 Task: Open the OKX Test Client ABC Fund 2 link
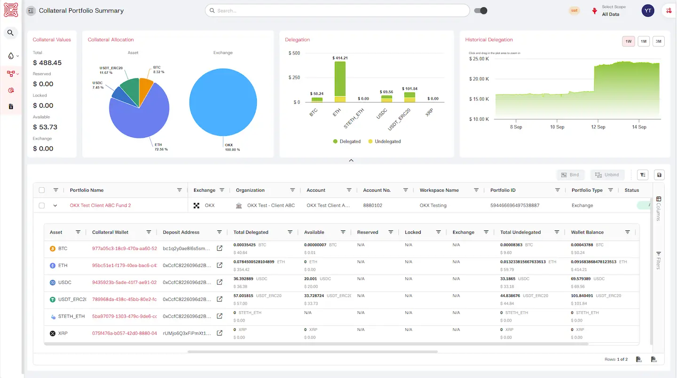click(x=100, y=205)
